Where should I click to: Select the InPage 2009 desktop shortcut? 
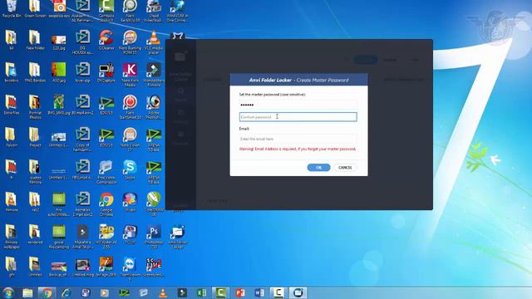pyautogui.click(x=106, y=267)
